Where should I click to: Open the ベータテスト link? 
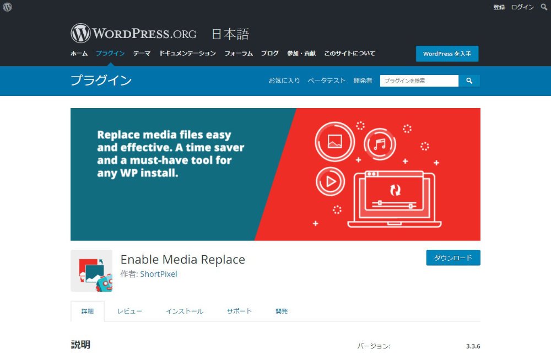tap(327, 81)
